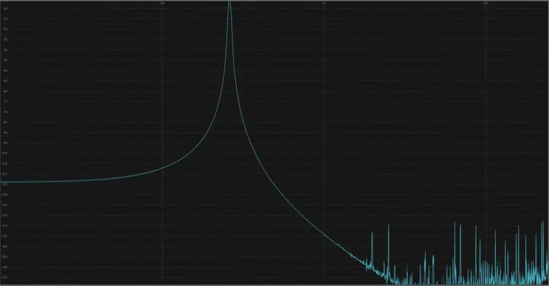The image size is (549, 286).
Task: Click the 10k frequency axis label
Action: [486, 3]
